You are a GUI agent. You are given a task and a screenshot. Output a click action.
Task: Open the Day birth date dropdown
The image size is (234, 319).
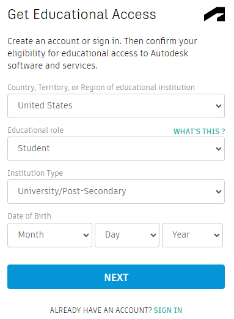(x=127, y=235)
